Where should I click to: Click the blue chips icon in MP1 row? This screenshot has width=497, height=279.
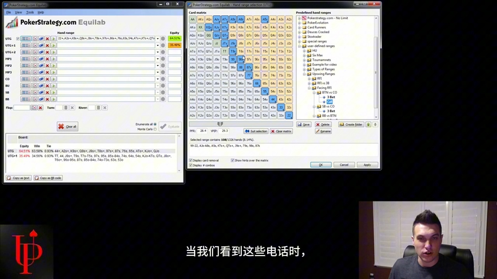click(x=41, y=59)
